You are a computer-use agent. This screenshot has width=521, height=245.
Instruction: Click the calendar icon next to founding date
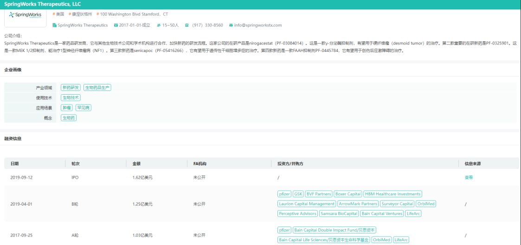[x=116, y=25]
